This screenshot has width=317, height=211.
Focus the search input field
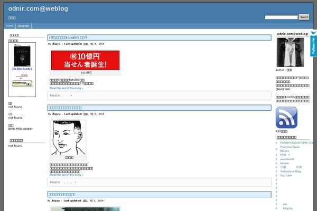tap(281, 17)
